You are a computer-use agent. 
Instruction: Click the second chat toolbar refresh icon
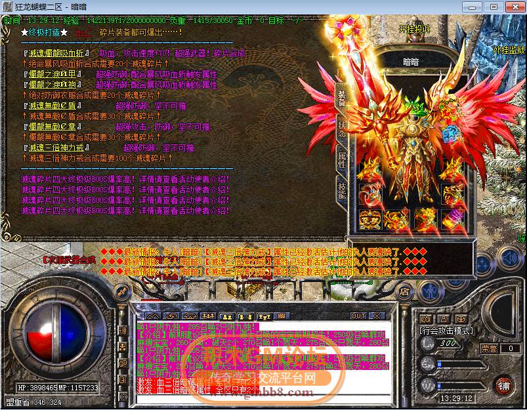171,316
